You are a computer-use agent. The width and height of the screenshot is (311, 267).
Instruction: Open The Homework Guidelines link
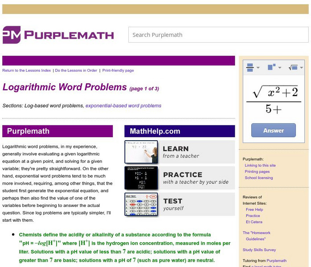click(x=257, y=236)
